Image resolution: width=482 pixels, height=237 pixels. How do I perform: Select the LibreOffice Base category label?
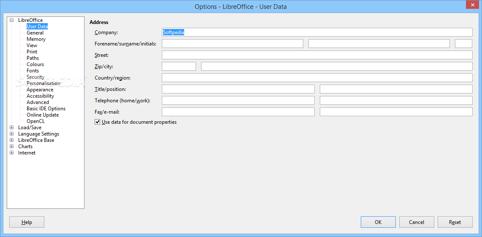click(36, 140)
